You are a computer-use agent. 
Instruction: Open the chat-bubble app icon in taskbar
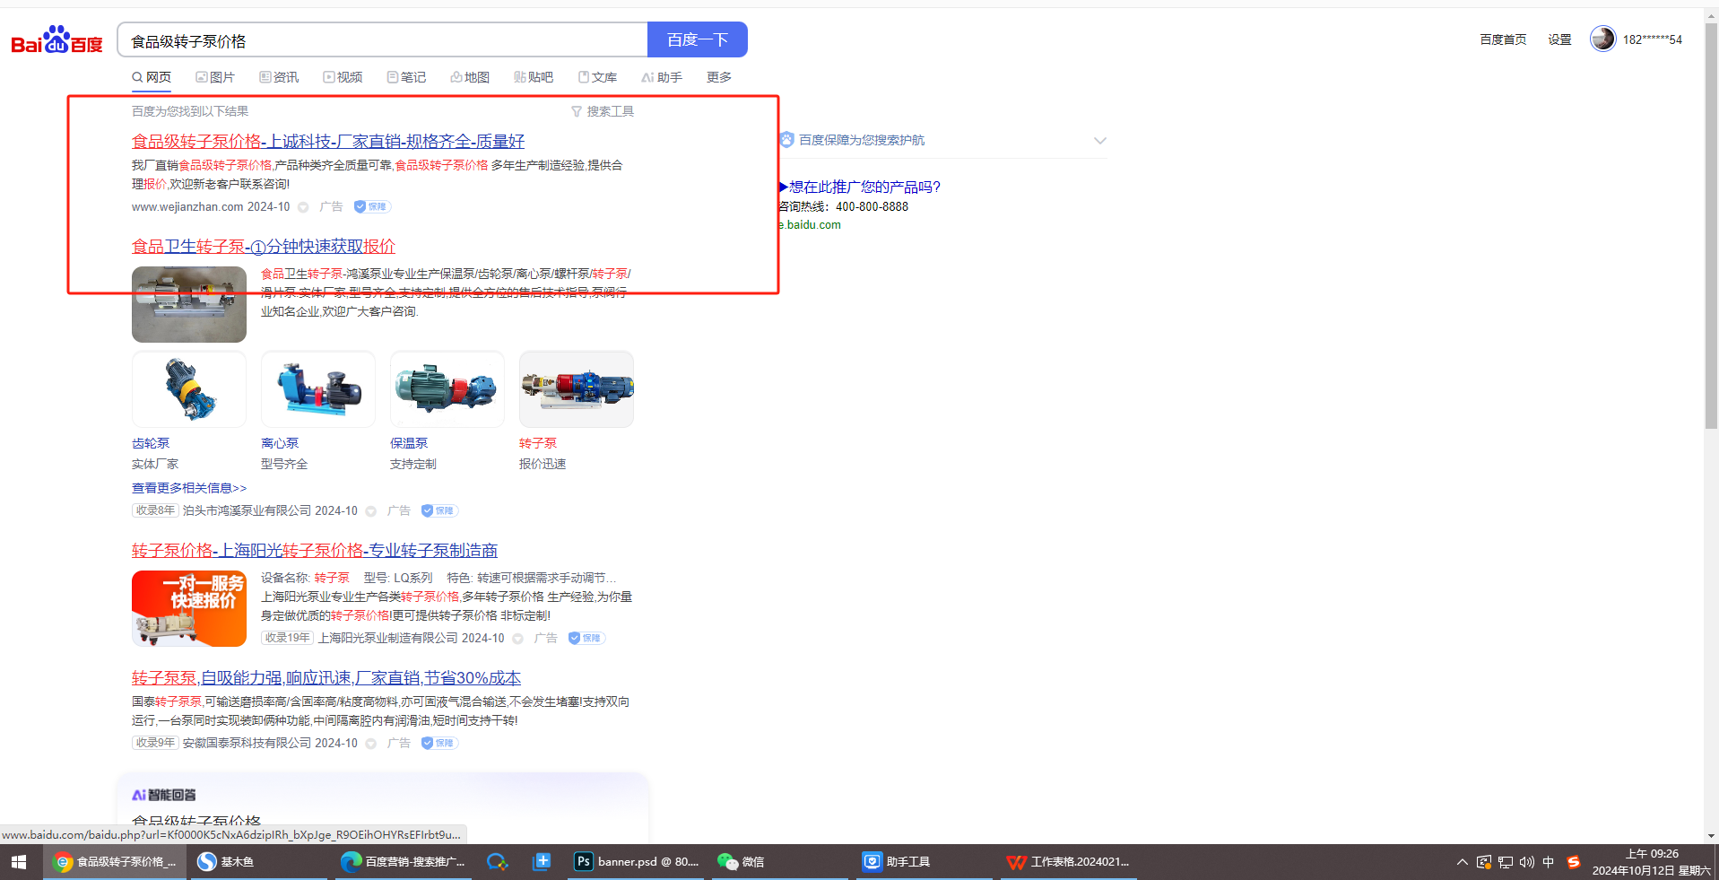click(x=497, y=862)
